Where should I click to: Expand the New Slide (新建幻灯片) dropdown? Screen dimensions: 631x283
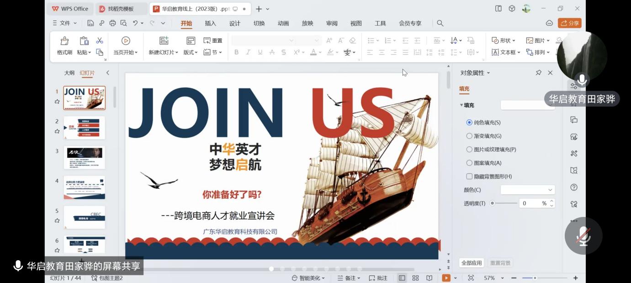(164, 52)
